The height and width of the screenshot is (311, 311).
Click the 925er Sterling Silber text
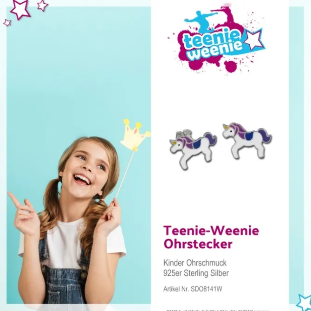[x=196, y=273]
